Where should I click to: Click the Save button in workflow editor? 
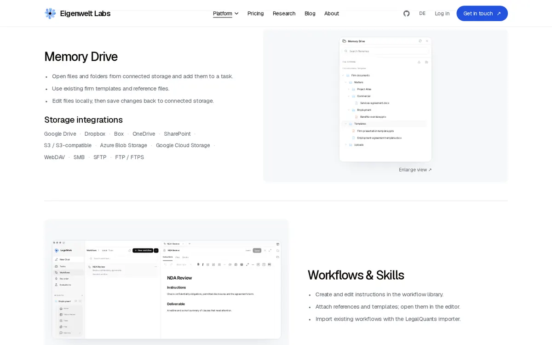pyautogui.click(x=257, y=251)
